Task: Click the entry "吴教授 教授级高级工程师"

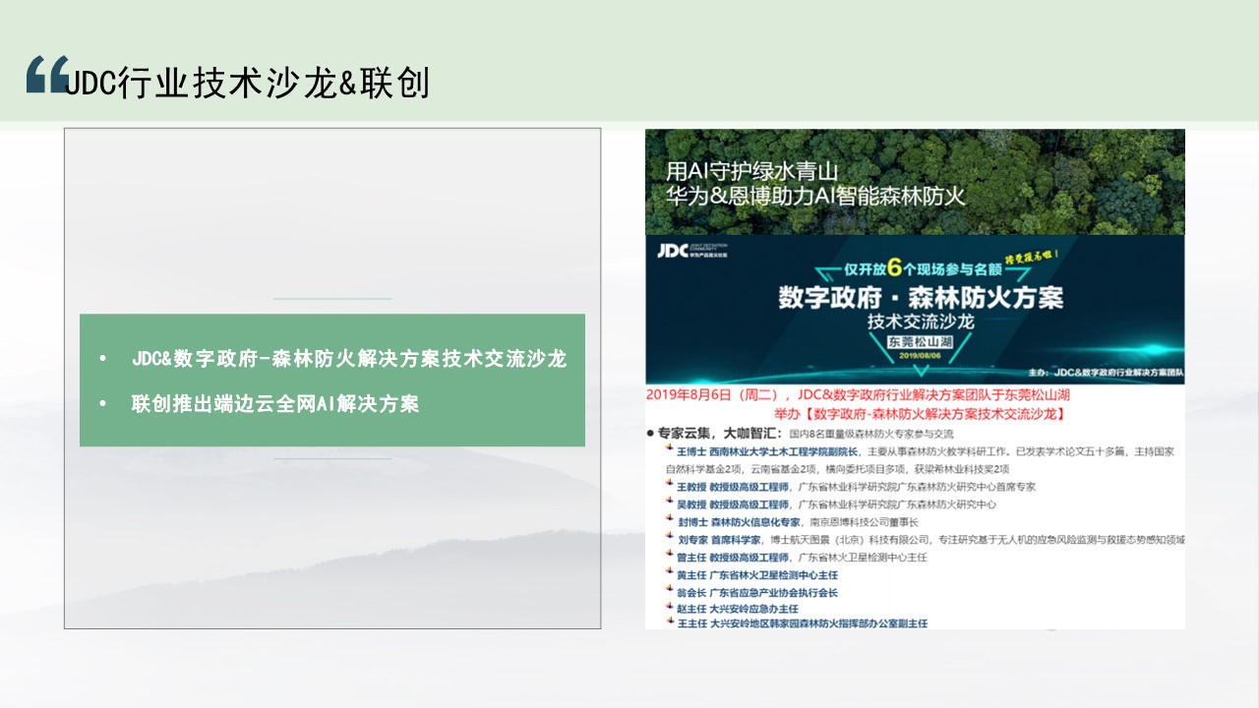Action: pyautogui.click(x=733, y=504)
